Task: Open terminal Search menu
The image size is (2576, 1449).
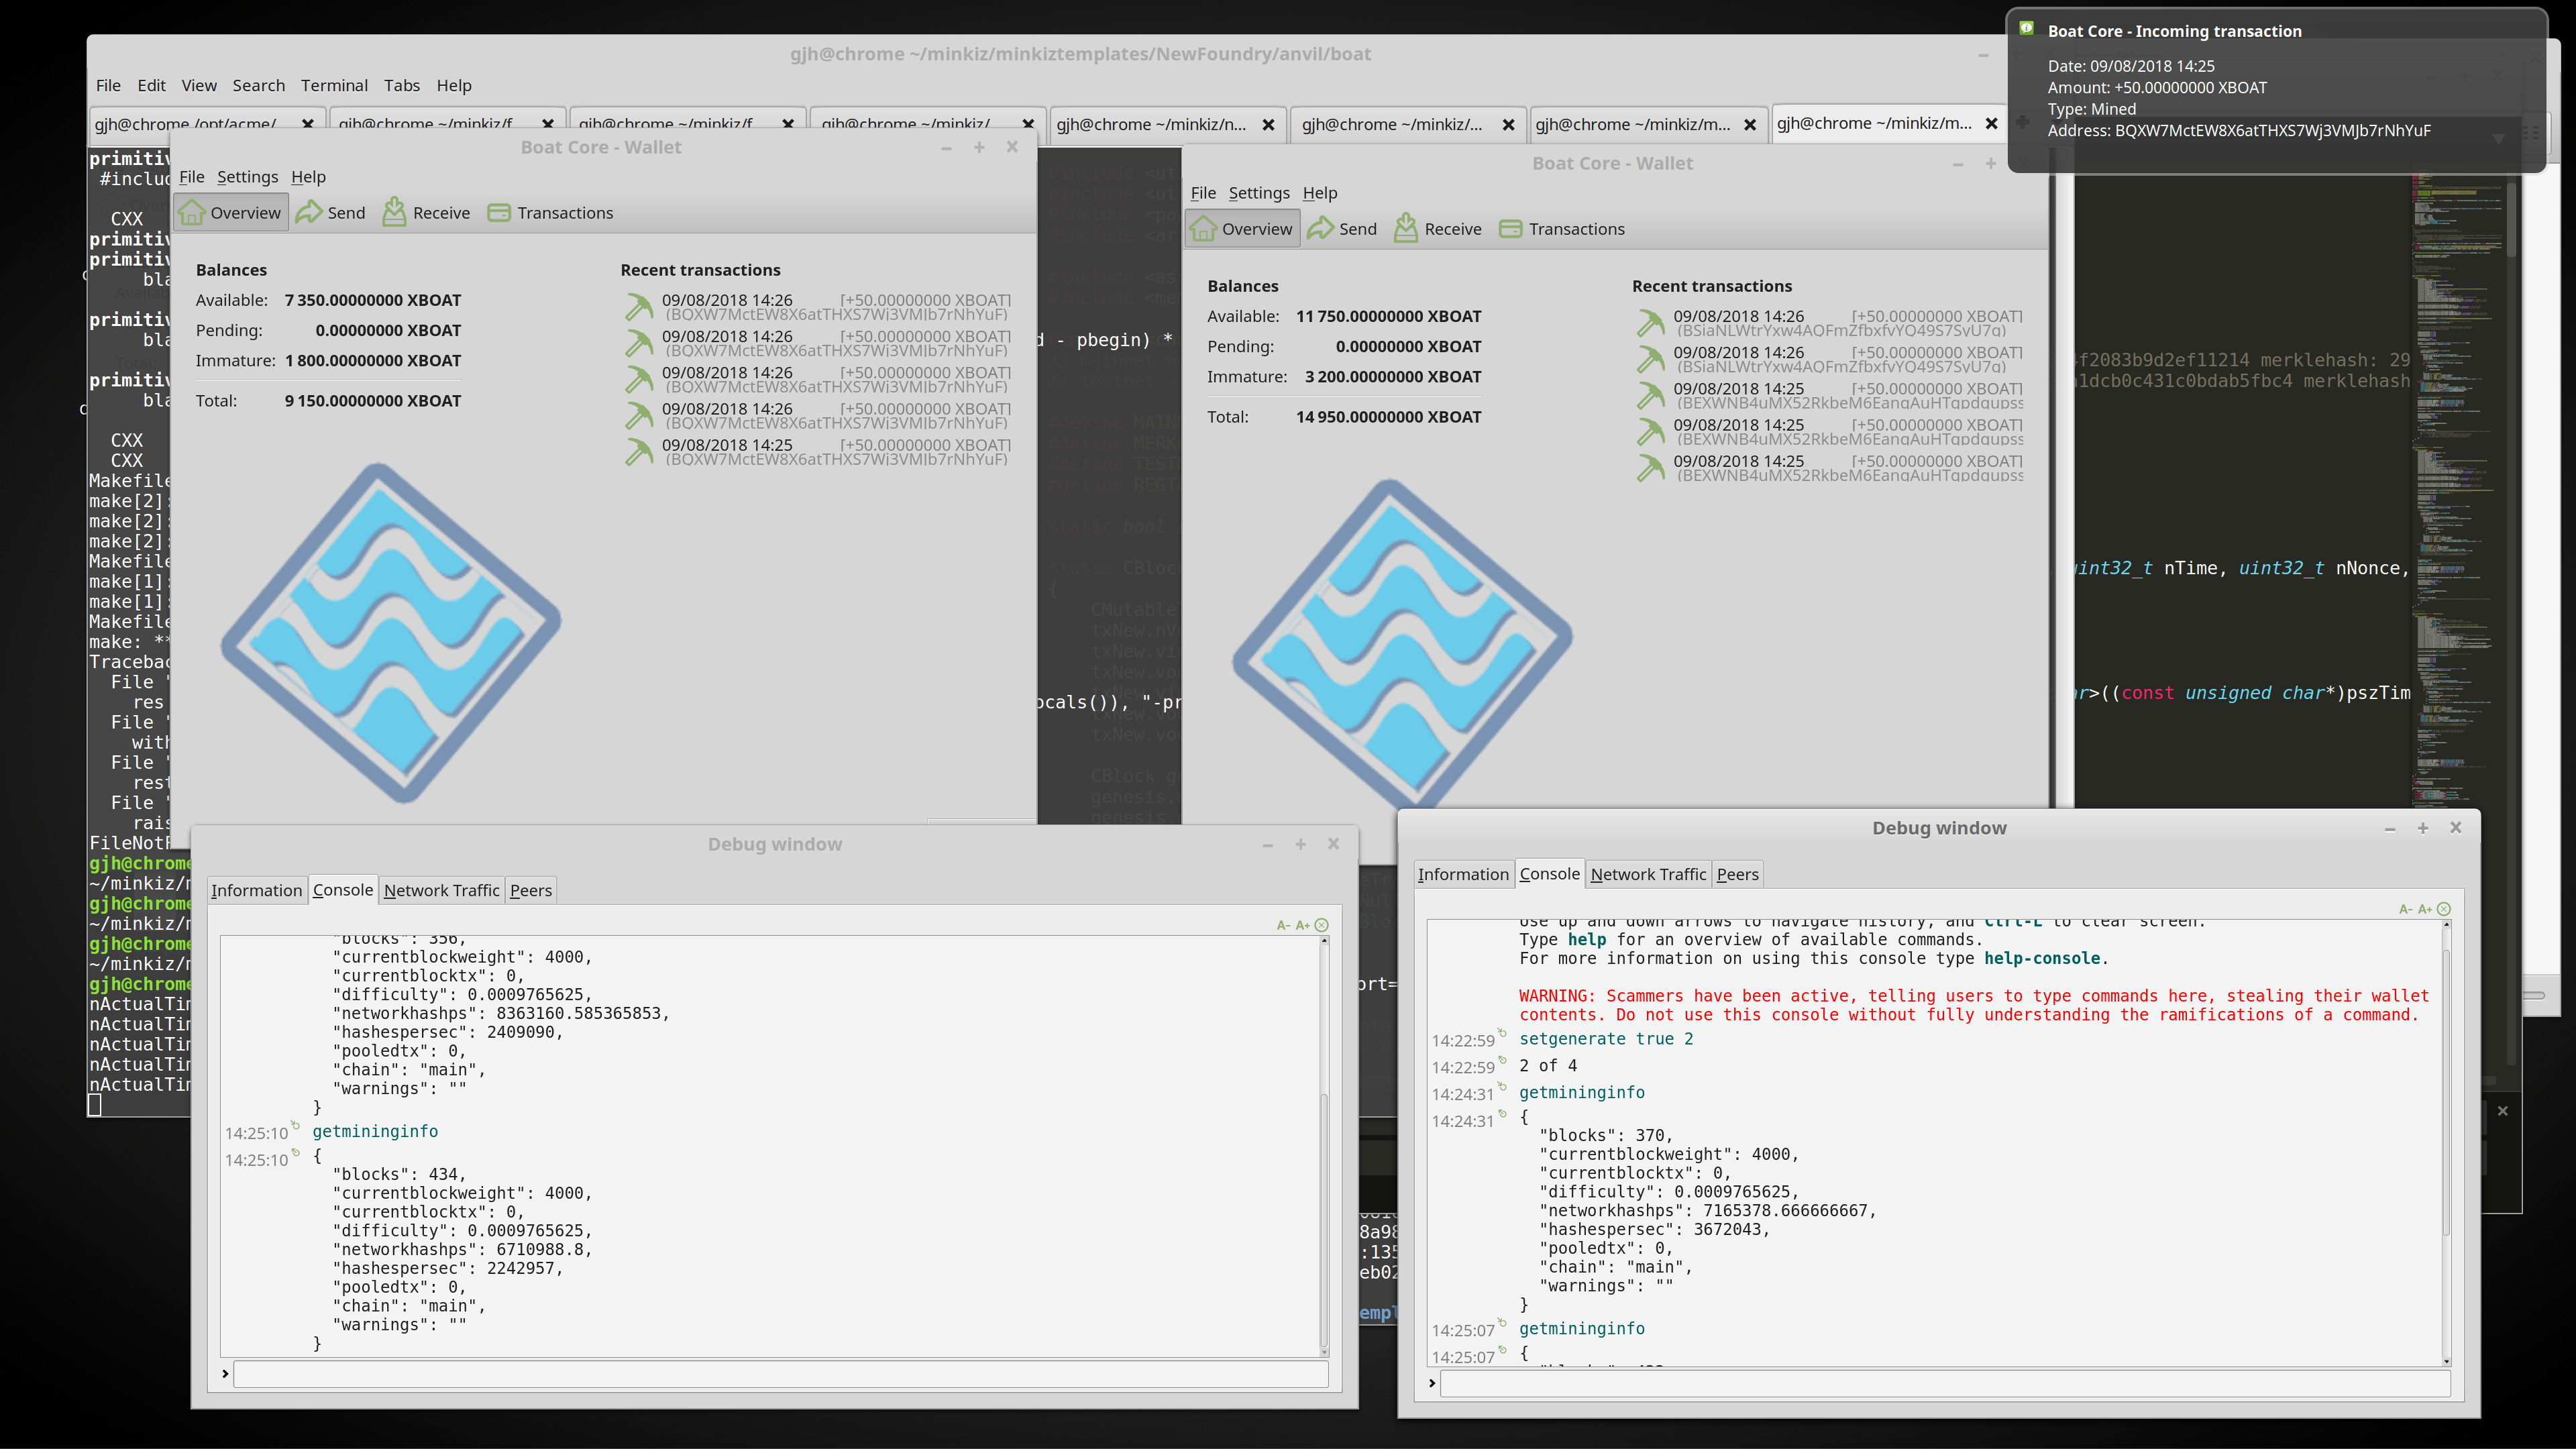Action: click(259, 86)
